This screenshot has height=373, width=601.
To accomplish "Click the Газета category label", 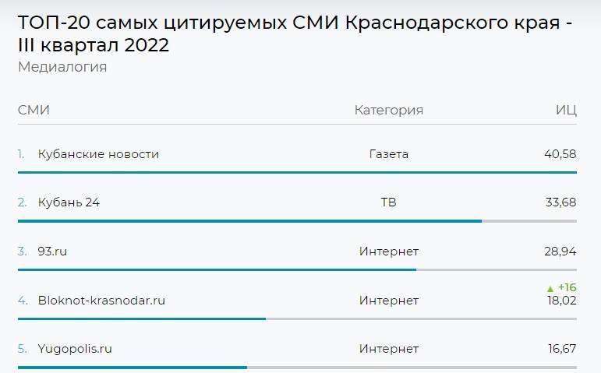I will tap(388, 154).
